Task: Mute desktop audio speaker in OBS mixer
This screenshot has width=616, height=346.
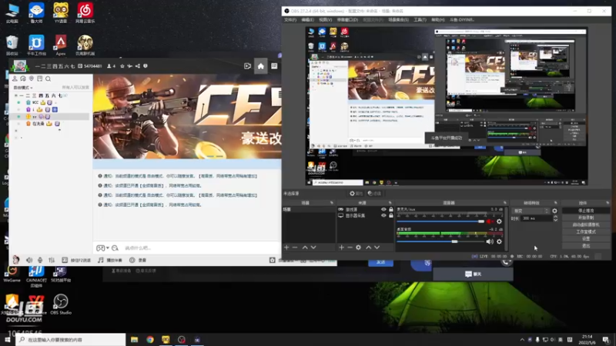Action: (x=490, y=241)
